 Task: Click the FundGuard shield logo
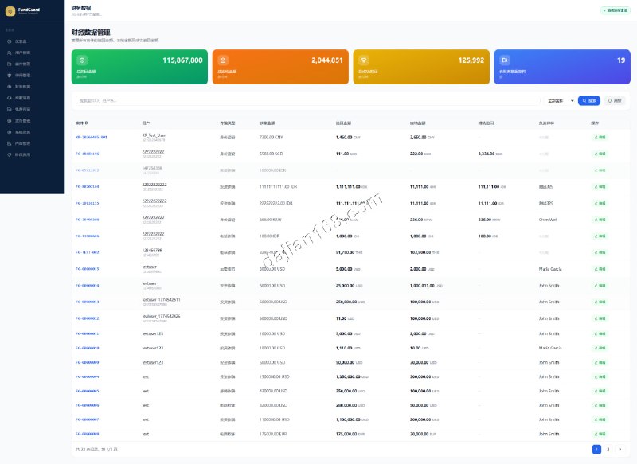9,10
